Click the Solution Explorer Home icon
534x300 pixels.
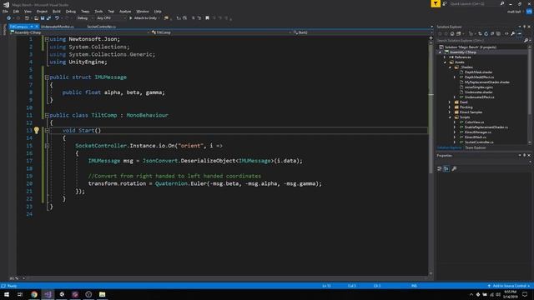click(452, 33)
